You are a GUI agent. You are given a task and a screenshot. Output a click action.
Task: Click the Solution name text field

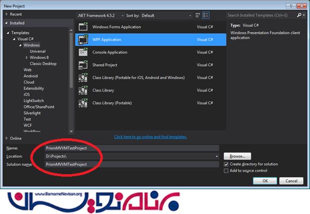(132, 164)
